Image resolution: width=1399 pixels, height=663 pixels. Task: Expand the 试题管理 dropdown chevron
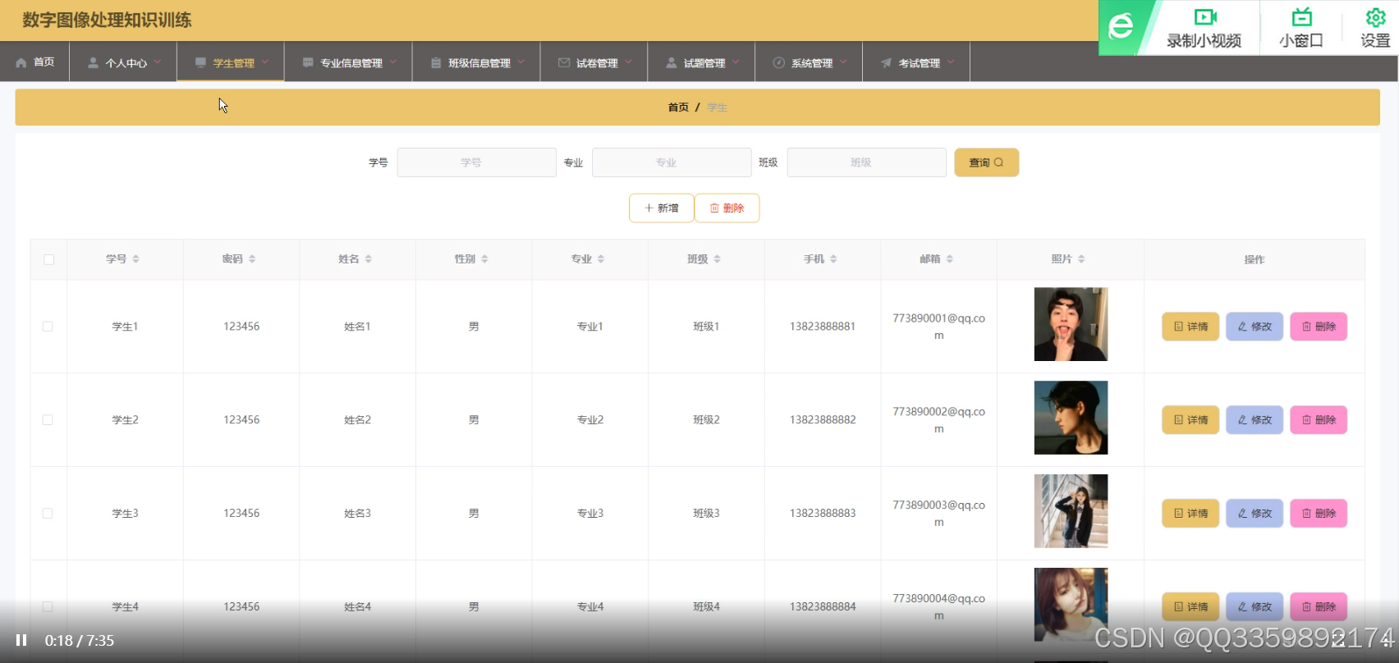coord(736,62)
